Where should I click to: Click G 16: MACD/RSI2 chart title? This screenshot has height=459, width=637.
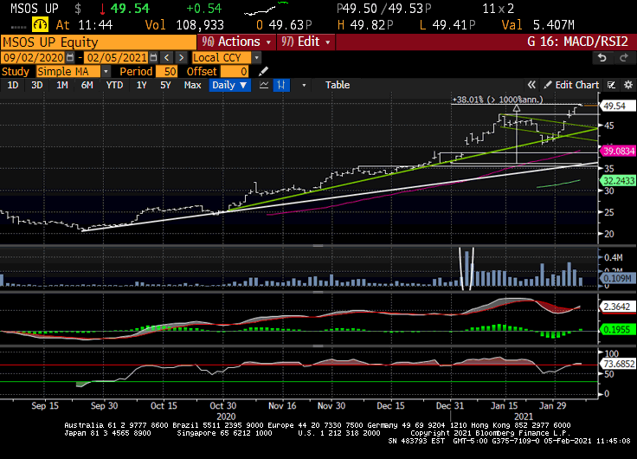(577, 42)
